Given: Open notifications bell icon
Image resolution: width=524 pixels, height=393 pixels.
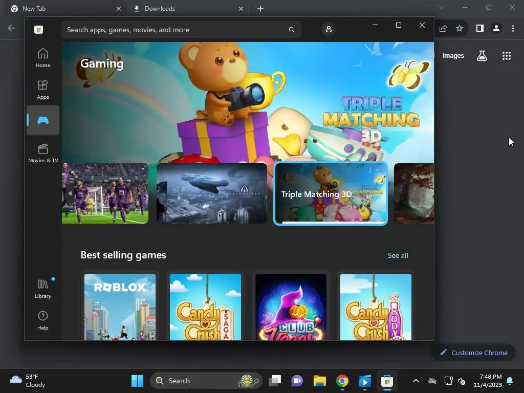Looking at the screenshot, I should pos(510,381).
